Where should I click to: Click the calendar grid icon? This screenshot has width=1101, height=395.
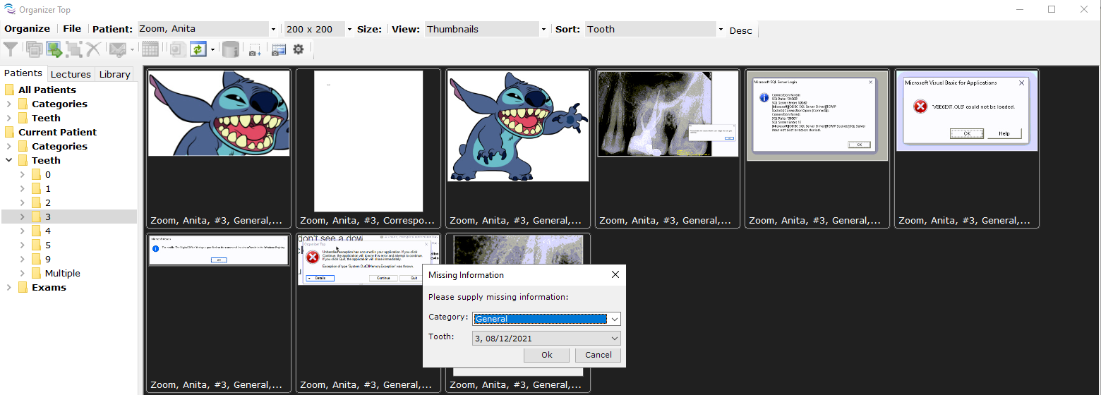pyautogui.click(x=150, y=49)
